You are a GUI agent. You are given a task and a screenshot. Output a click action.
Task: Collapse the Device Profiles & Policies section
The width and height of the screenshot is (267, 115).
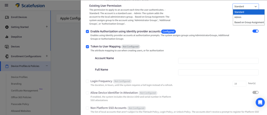click(47, 66)
